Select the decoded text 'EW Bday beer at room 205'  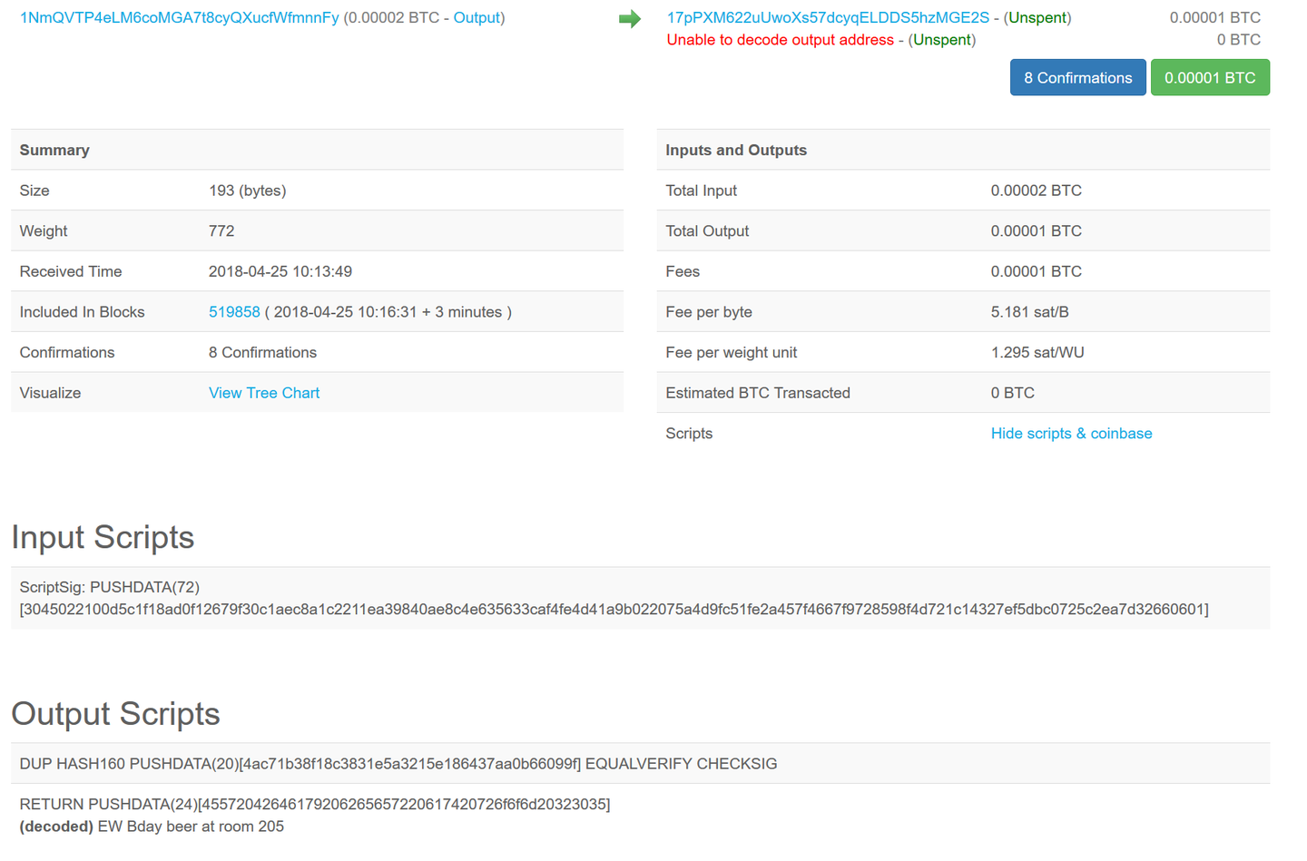pos(191,827)
